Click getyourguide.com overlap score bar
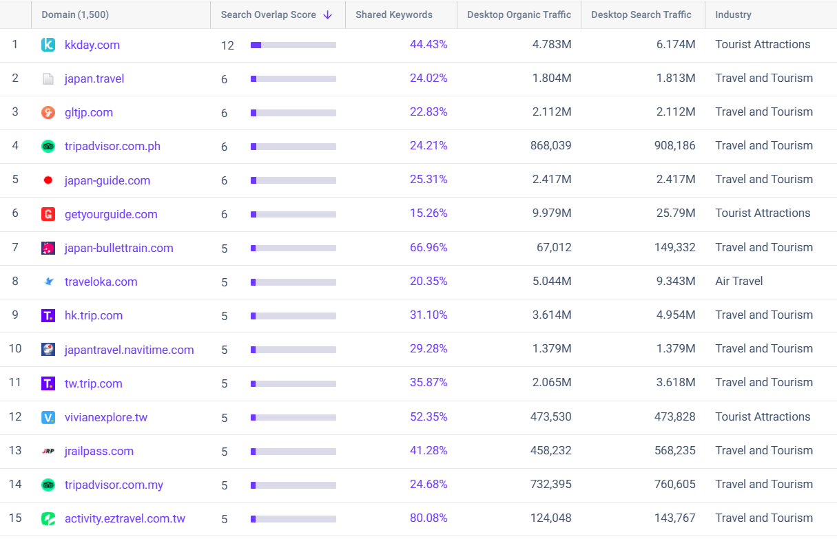 293,214
